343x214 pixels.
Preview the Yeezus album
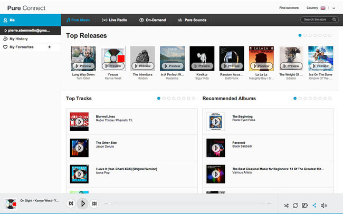click(113, 66)
